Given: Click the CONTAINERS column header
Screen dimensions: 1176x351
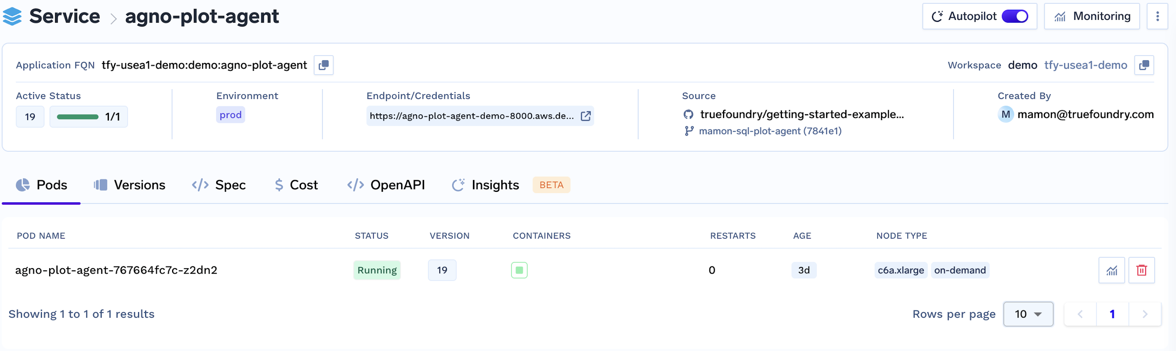Looking at the screenshot, I should 542,236.
